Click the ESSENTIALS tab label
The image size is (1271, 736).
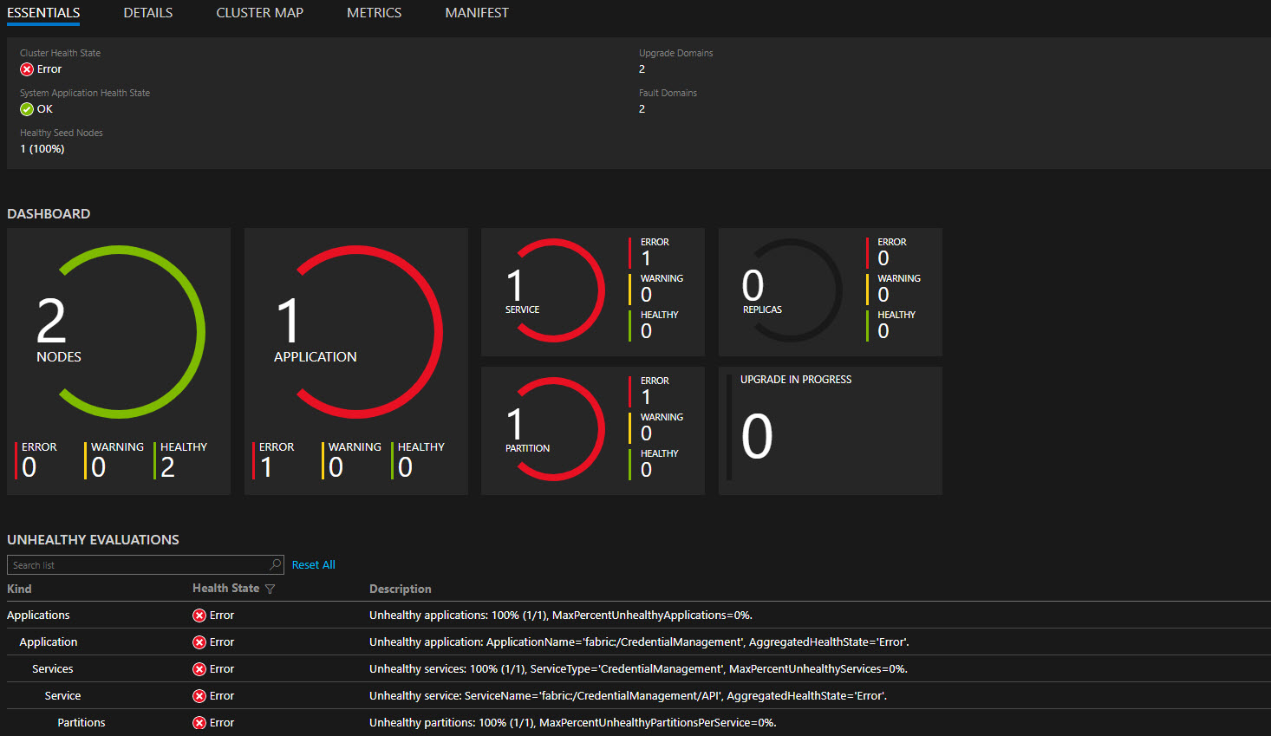tap(43, 12)
